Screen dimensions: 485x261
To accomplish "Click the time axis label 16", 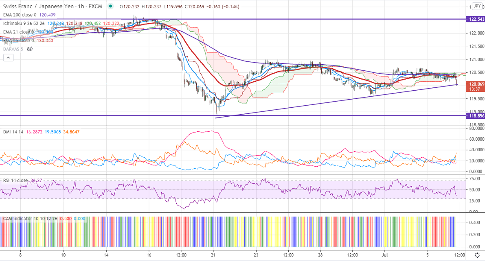I will point(149,255).
